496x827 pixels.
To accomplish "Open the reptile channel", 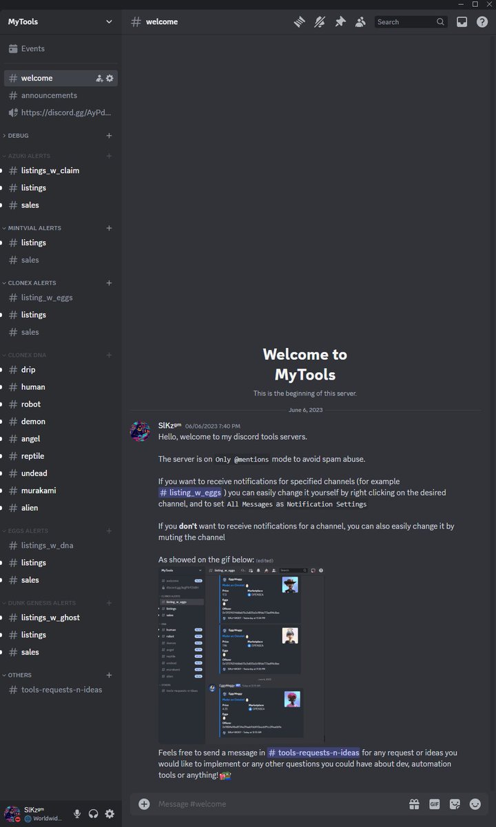I will [61, 456].
